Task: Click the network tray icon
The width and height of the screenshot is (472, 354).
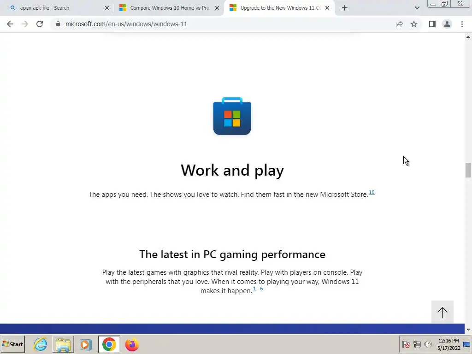Action: point(417,344)
